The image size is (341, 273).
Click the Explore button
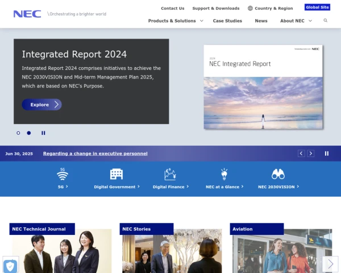point(41,105)
